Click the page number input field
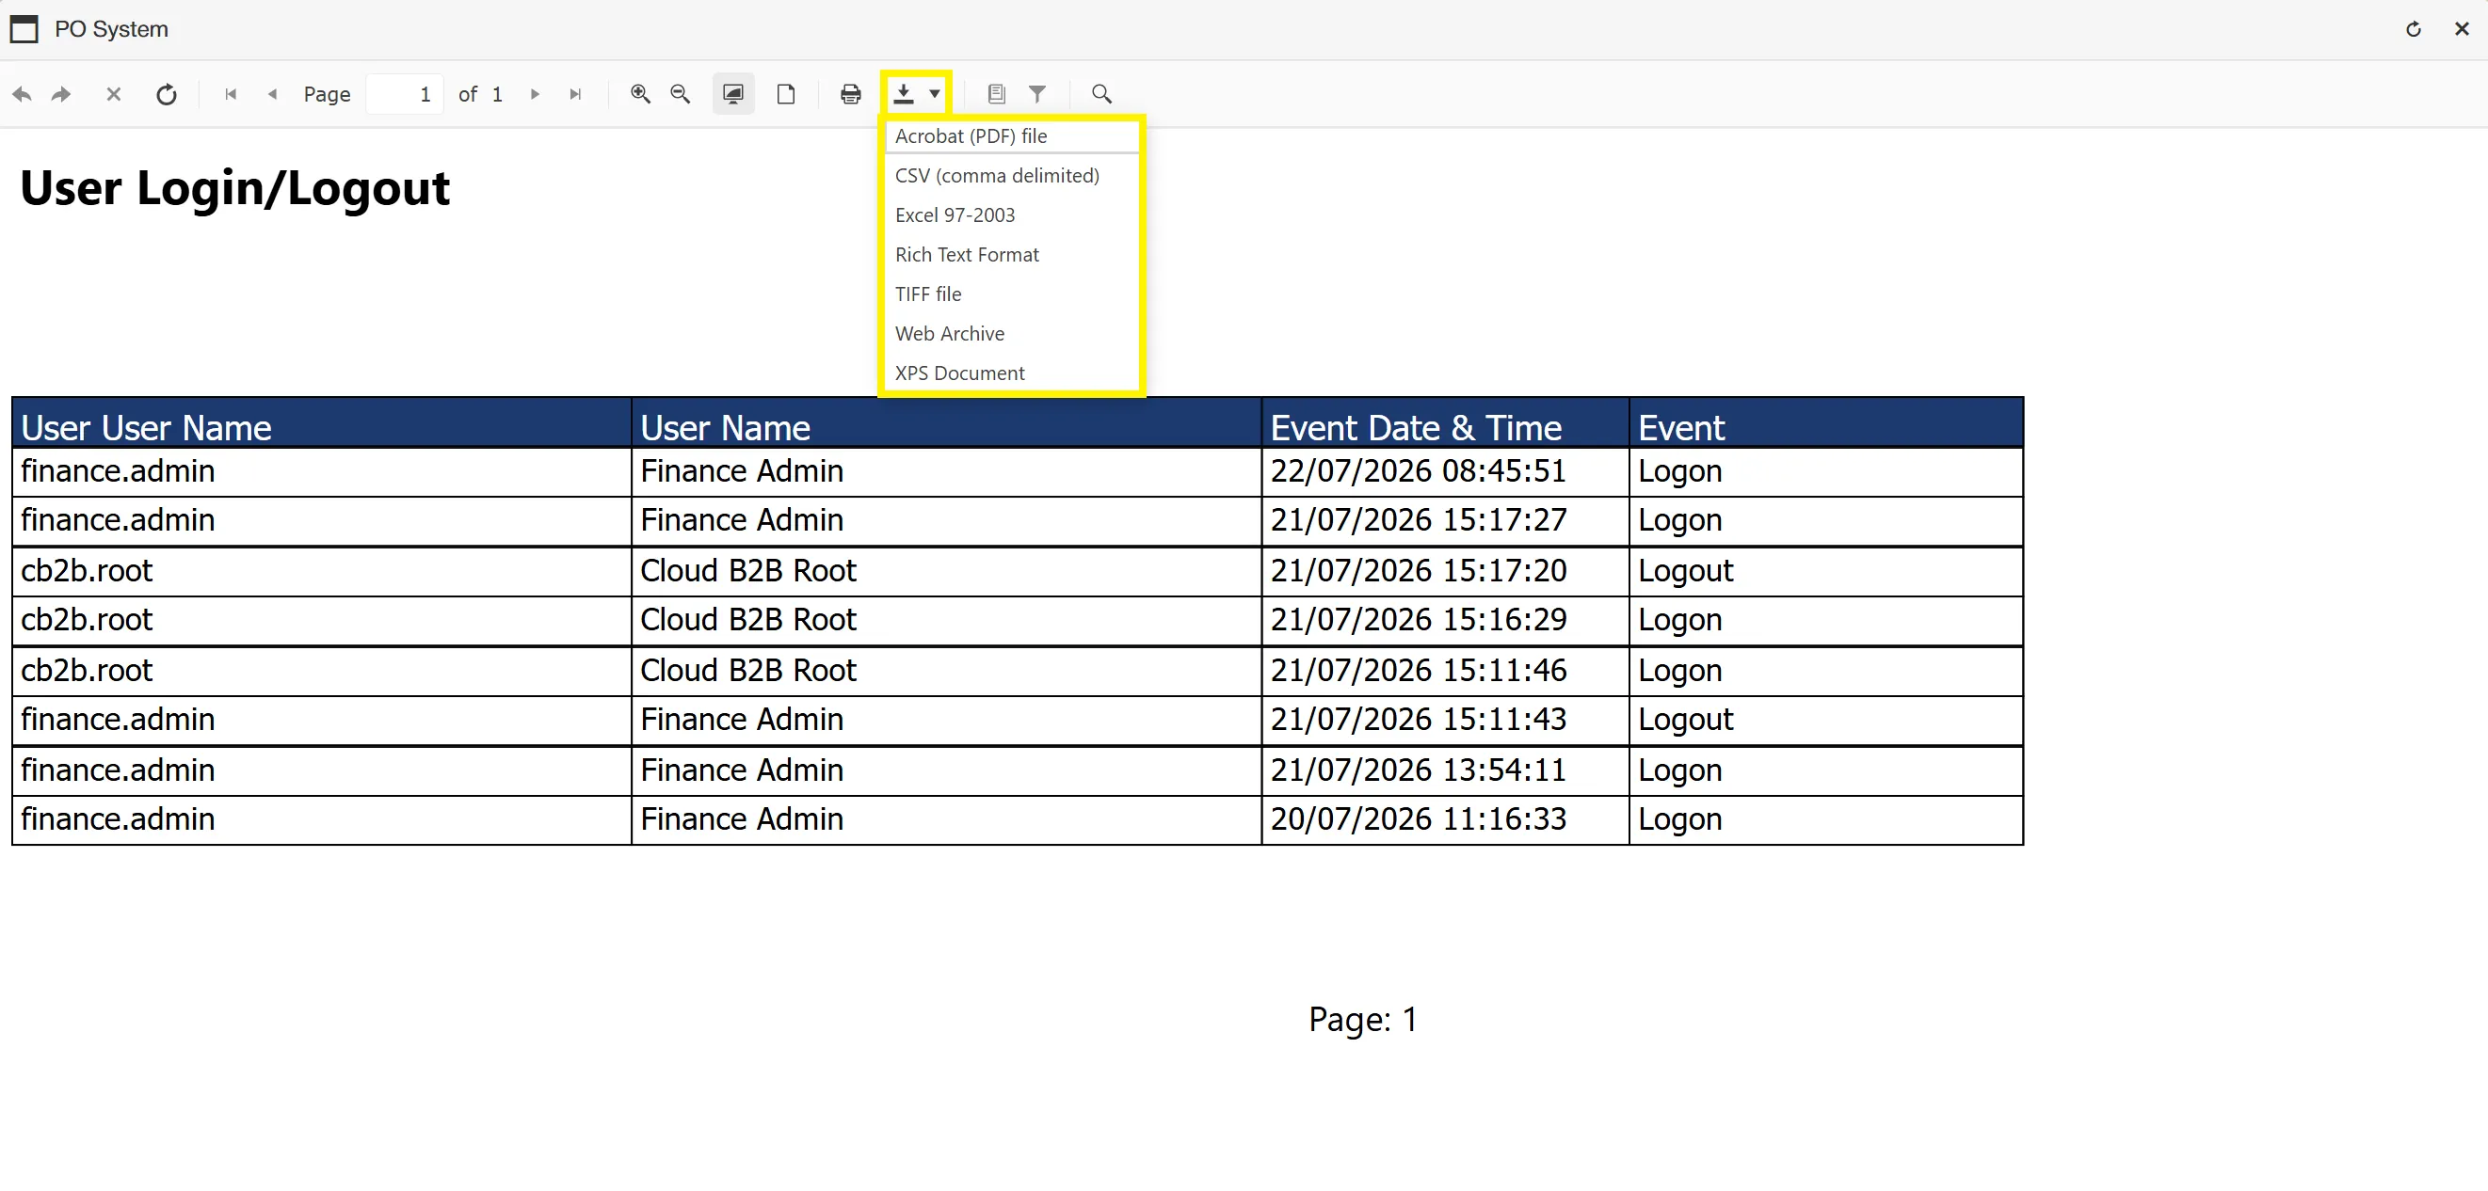This screenshot has height=1191, width=2488. [x=405, y=94]
